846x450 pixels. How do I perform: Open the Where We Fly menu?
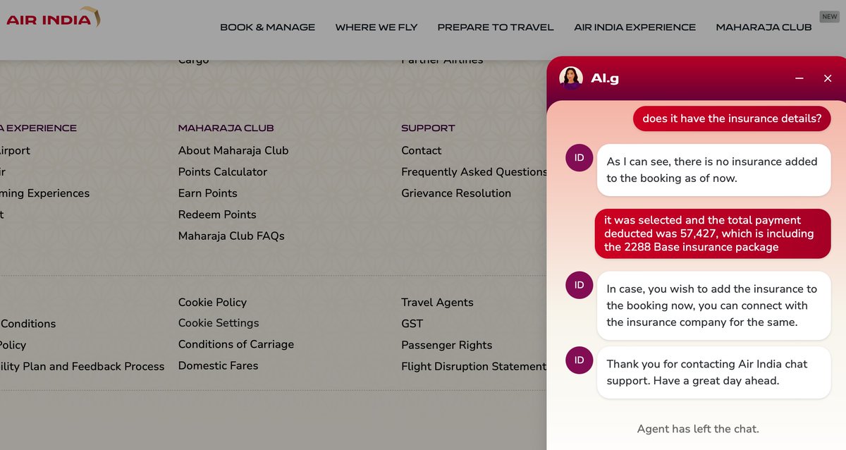point(376,28)
